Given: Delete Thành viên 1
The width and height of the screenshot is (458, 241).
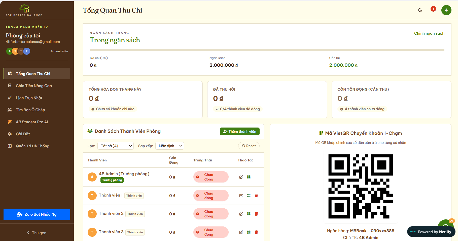Looking at the screenshot, I should 256,196.
